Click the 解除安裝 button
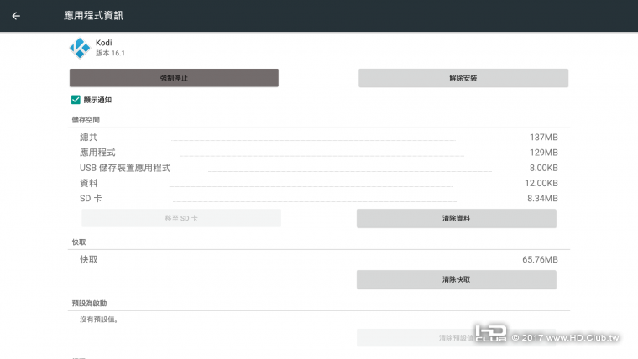The image size is (638, 359). (x=463, y=78)
